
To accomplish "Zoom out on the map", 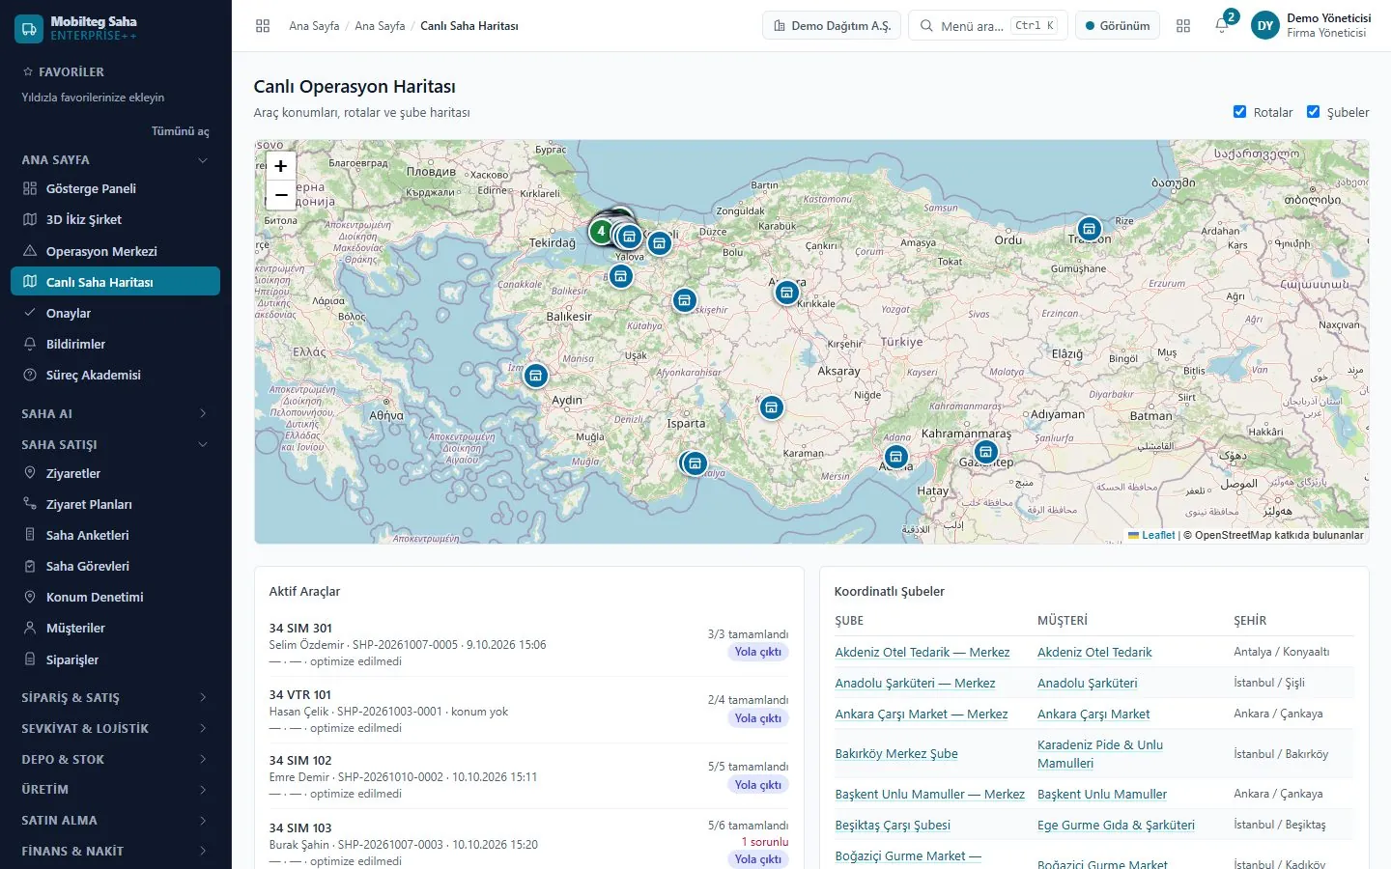I will tap(281, 195).
